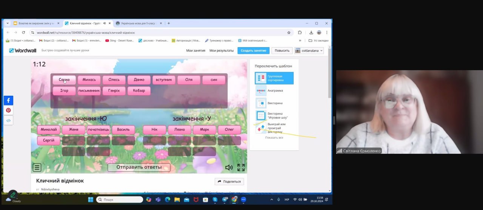Image resolution: width=483 pixels, height=210 pixels.
Task: Click the Повысить button
Action: coord(282,51)
